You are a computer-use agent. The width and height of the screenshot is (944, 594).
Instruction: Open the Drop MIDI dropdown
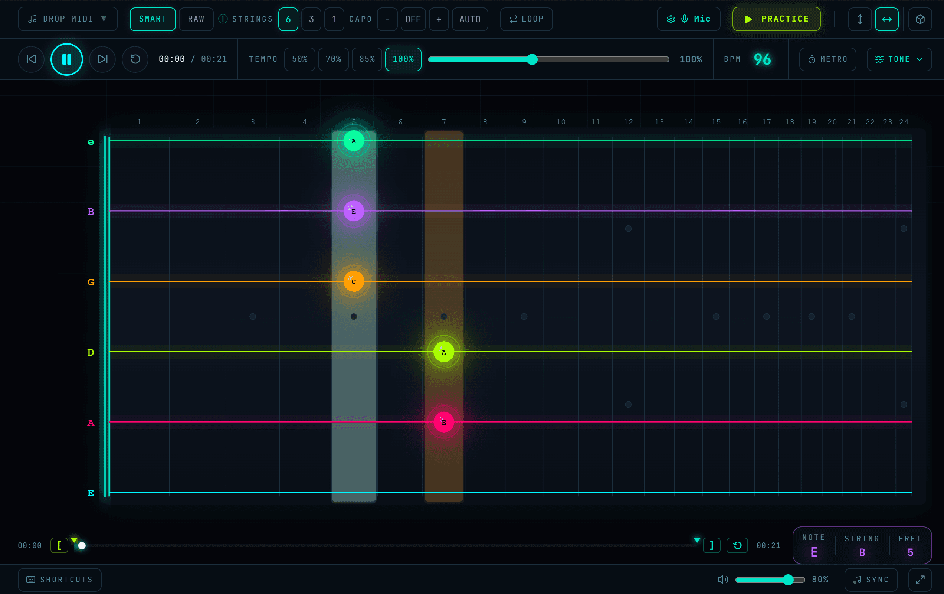pos(68,19)
